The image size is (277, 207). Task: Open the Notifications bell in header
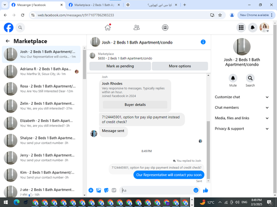(x=253, y=28)
